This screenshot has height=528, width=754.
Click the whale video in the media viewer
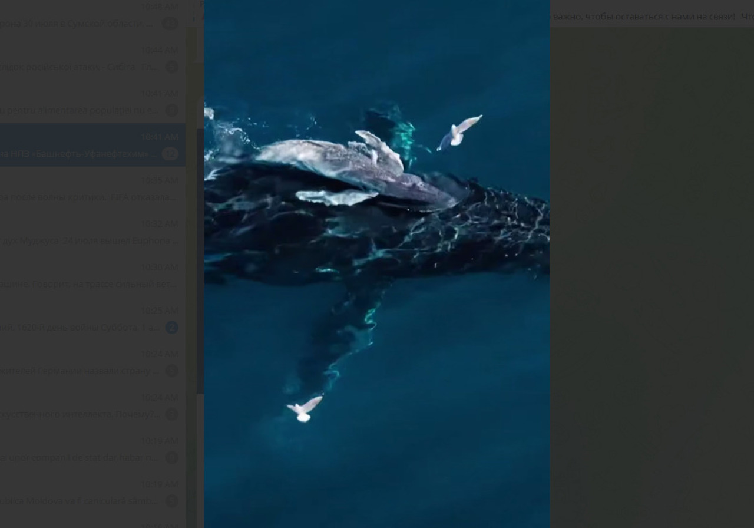[377, 264]
